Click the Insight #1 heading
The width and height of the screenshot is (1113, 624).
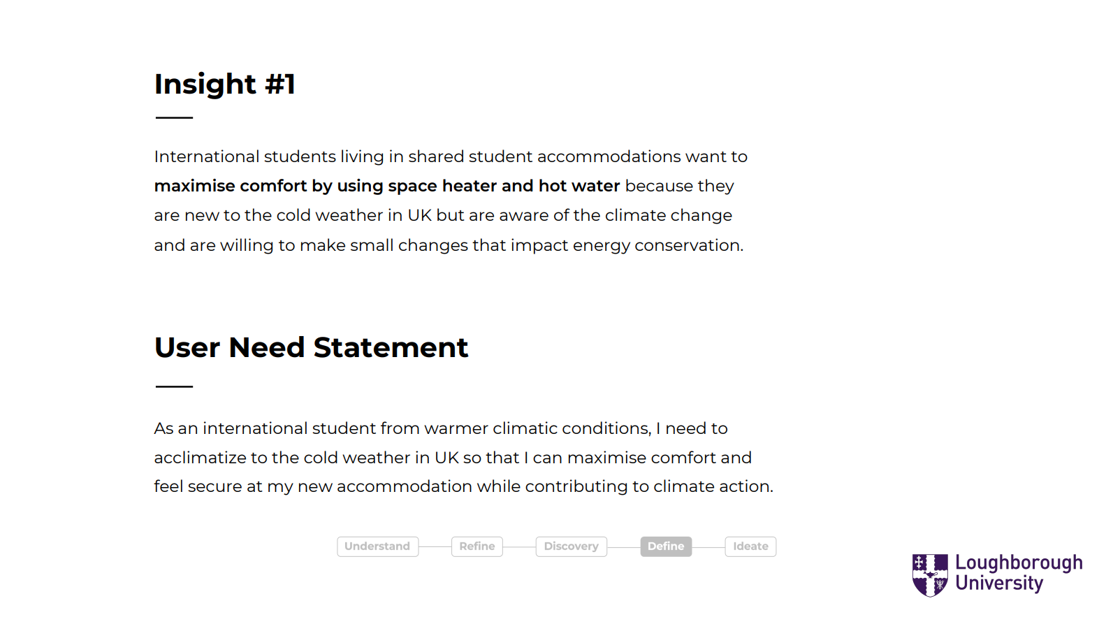[225, 85]
